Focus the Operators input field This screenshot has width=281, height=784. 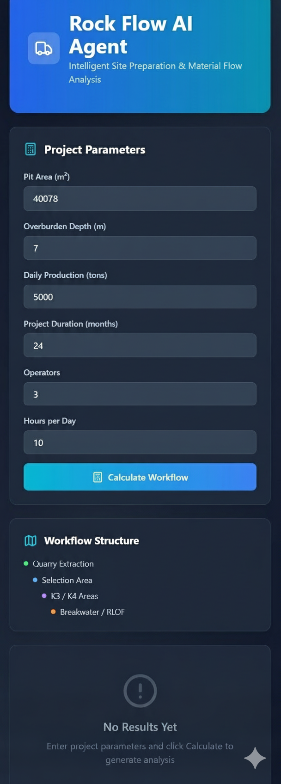[140, 394]
